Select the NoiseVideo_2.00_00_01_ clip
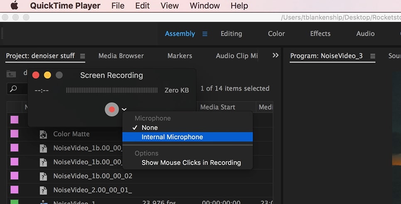The image size is (401, 204). pyautogui.click(x=93, y=190)
